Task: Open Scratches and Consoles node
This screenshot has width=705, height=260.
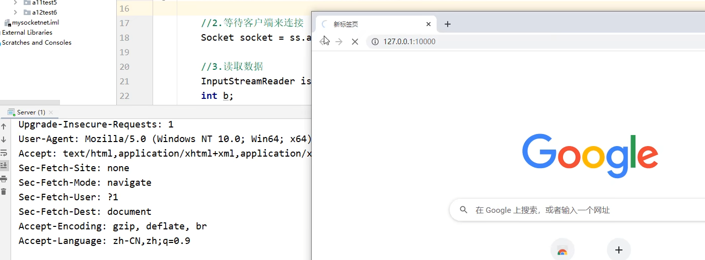Action: pyautogui.click(x=37, y=43)
